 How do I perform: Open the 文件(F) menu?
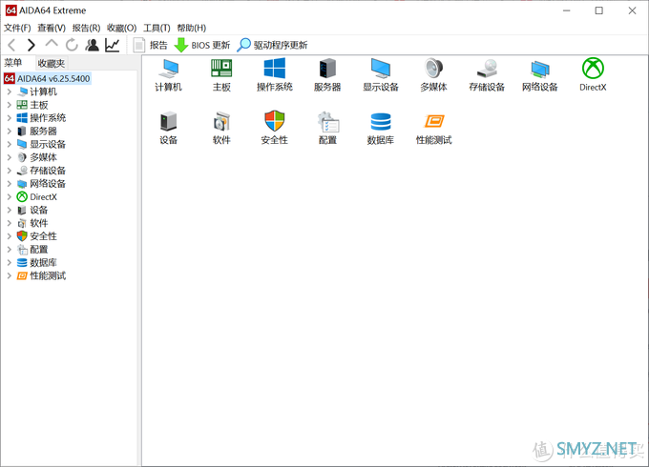point(17,28)
